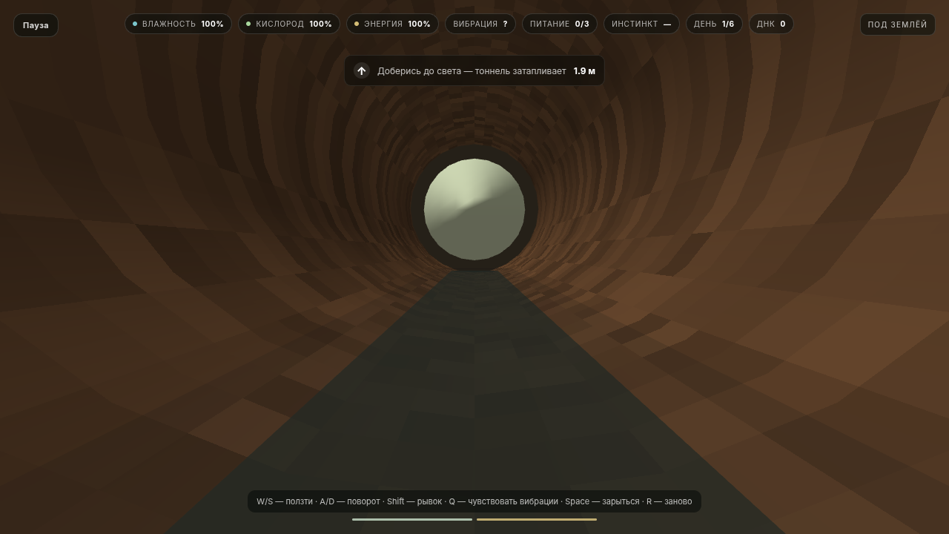949x534 pixels.
Task: Click the yellow dot beside Энергия
Action: pyautogui.click(x=357, y=24)
